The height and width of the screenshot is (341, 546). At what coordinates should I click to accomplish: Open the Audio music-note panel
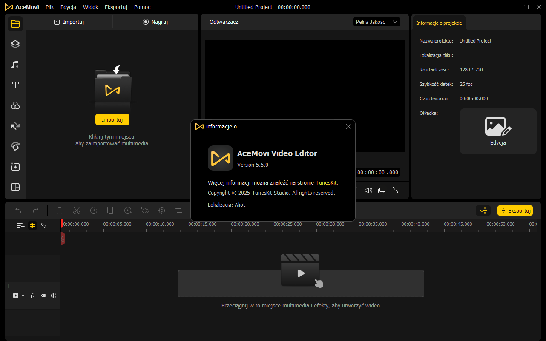coord(15,65)
